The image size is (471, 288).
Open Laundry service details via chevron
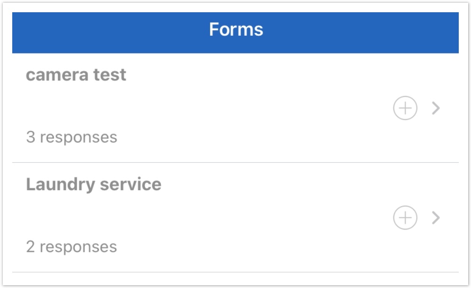point(436,218)
